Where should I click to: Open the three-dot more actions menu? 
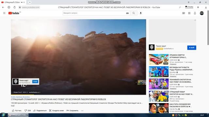point(82,110)
